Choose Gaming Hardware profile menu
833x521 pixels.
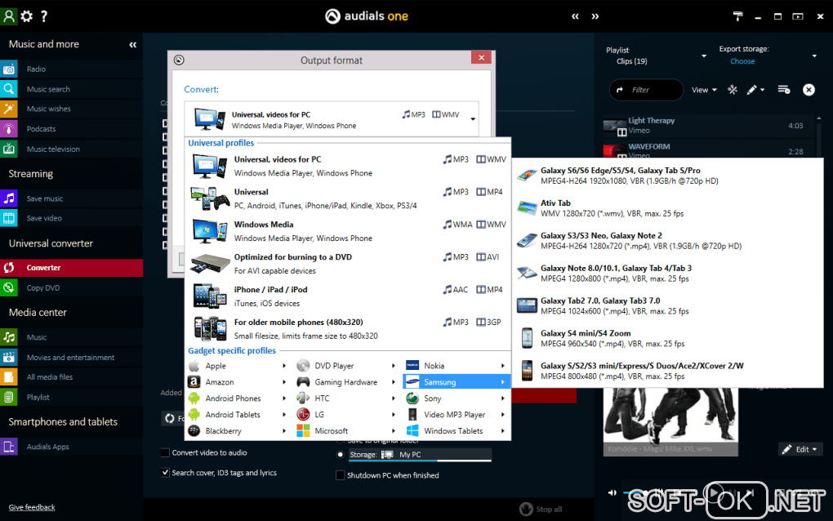(x=347, y=382)
